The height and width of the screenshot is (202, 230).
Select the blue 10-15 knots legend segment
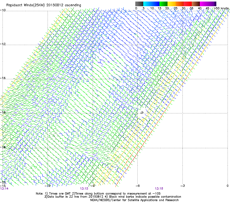pyautogui.click(x=155, y=4)
